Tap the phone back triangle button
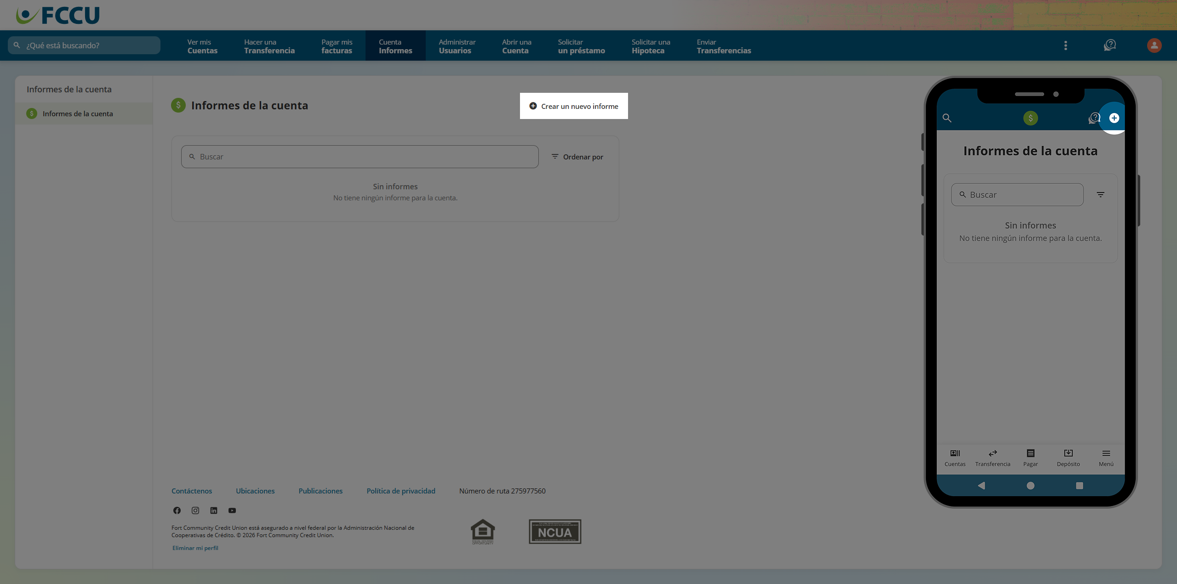Image resolution: width=1177 pixels, height=584 pixels. (x=982, y=486)
